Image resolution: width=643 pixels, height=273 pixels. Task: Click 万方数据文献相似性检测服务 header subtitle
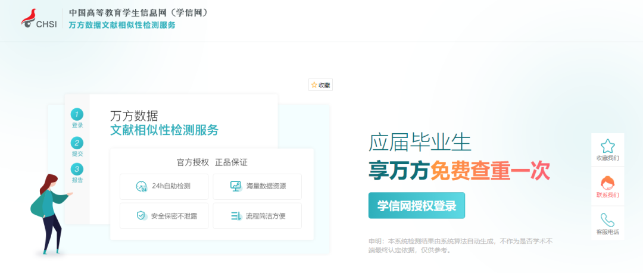122,26
